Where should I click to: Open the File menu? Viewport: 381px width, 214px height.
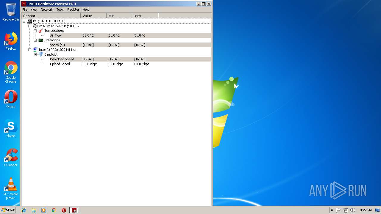tap(25, 10)
